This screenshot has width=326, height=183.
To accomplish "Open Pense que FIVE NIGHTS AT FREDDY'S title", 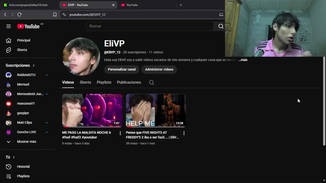I will tap(152, 135).
